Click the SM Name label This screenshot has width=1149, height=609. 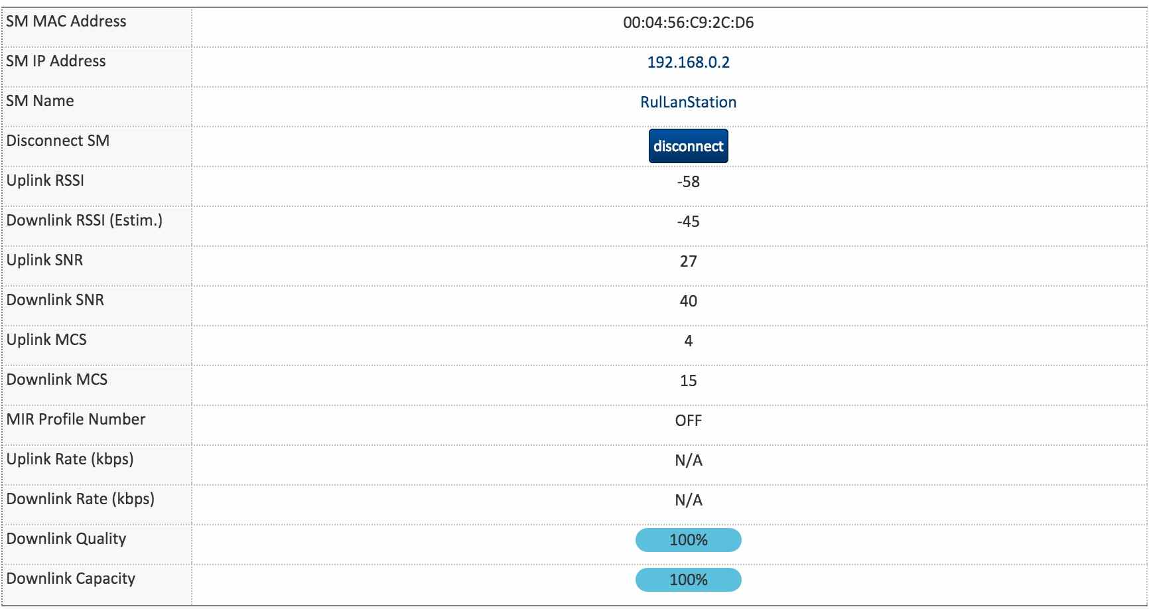coord(40,101)
